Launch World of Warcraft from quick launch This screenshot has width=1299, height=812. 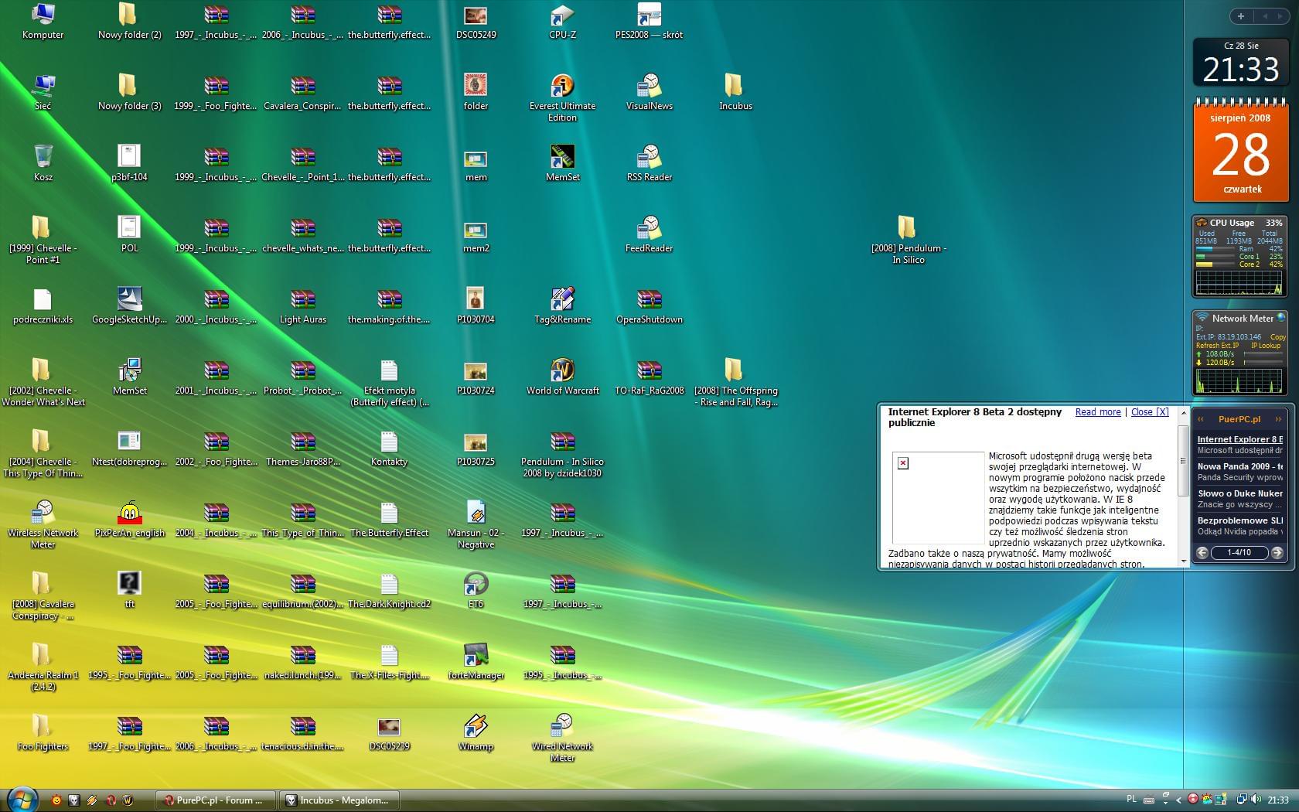[128, 800]
